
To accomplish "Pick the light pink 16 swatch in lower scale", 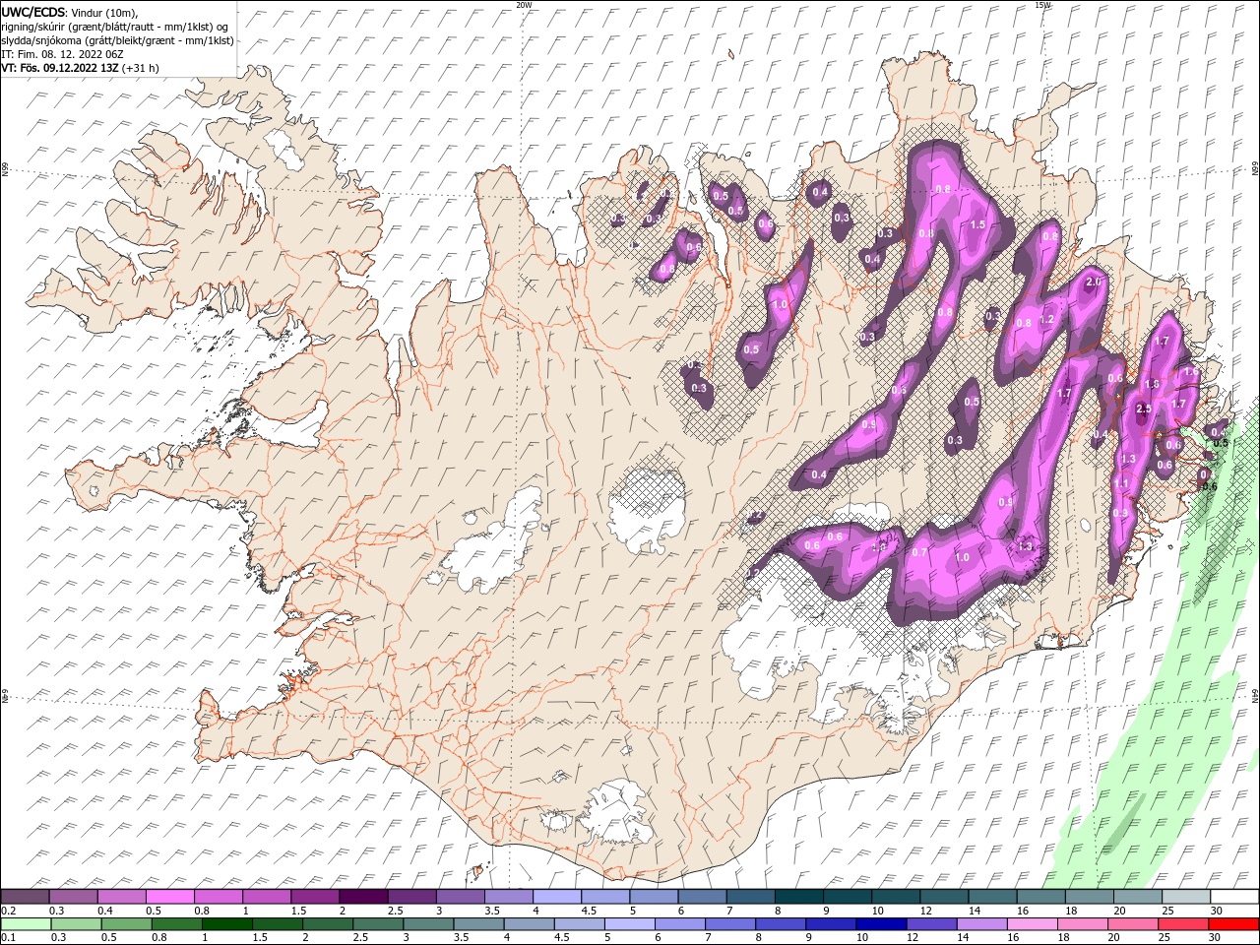I will (x=1032, y=924).
